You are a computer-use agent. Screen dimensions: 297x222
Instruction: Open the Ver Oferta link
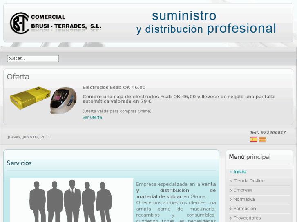point(92,117)
